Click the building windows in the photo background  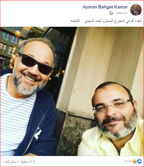pos(8,43)
